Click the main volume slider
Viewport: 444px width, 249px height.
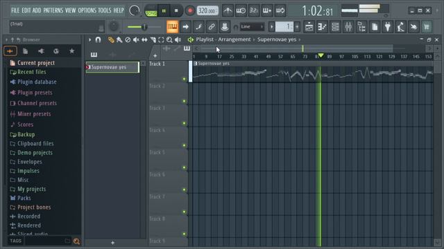tap(144, 27)
